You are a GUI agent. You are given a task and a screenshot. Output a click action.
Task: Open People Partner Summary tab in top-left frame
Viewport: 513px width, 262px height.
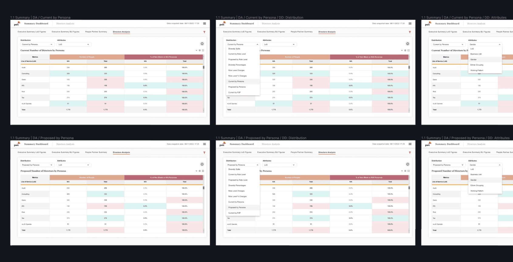pos(96,32)
